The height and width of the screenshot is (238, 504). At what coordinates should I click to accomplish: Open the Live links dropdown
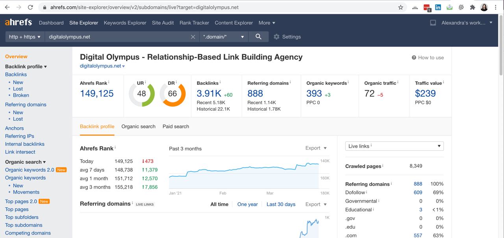[394, 146]
